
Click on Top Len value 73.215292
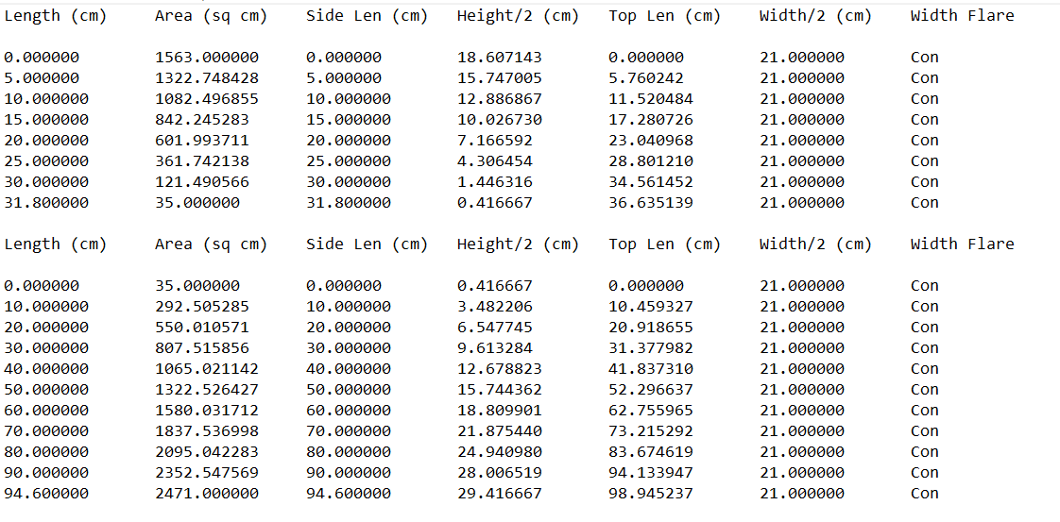[651, 431]
